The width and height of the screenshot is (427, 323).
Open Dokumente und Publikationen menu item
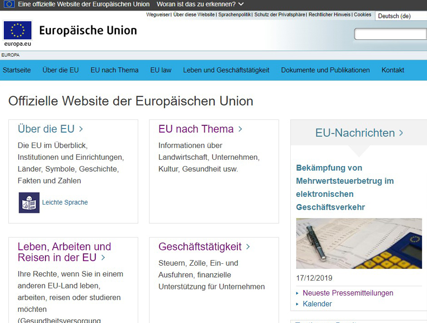[325, 70]
